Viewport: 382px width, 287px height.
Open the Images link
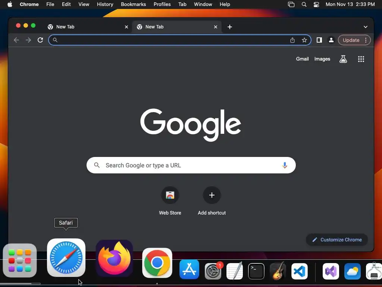[322, 59]
